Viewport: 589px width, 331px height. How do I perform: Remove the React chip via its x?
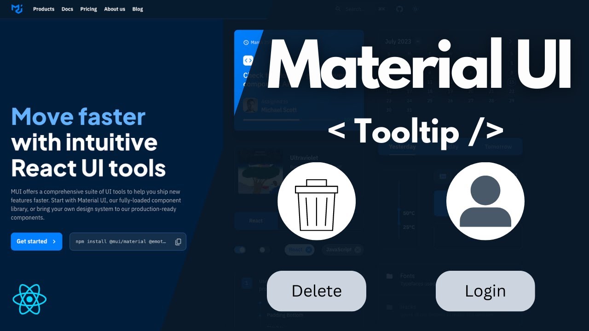(309, 250)
